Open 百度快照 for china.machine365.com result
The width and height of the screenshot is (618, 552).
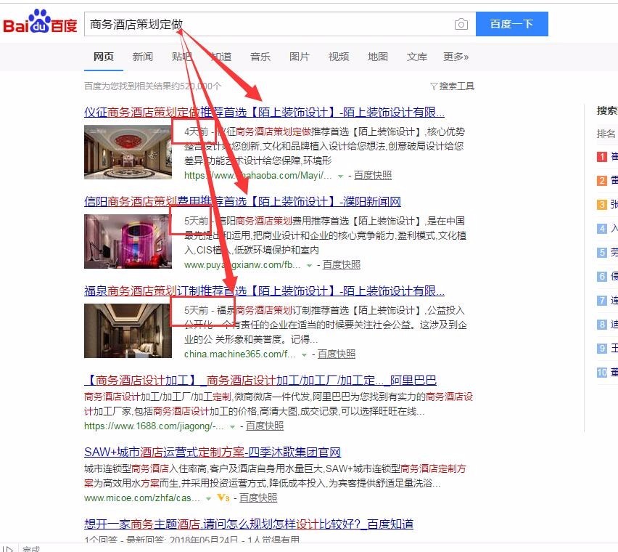[x=337, y=354]
